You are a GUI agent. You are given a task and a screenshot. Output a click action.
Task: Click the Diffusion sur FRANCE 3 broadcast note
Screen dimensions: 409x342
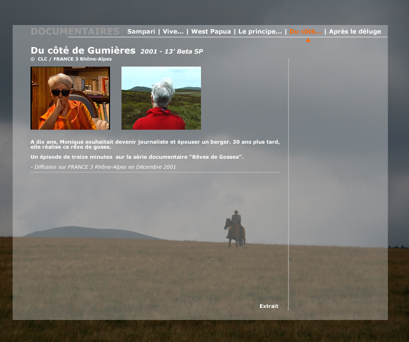(x=103, y=167)
